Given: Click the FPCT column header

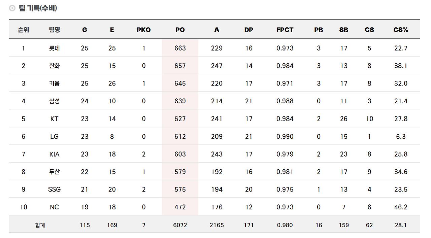Looking at the screenshot, I should point(285,30).
